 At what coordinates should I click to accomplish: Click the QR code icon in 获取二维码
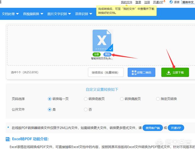point(134,73)
